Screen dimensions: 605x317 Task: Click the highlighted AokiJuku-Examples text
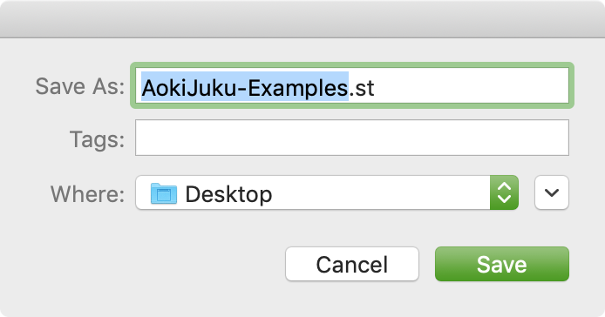click(245, 88)
